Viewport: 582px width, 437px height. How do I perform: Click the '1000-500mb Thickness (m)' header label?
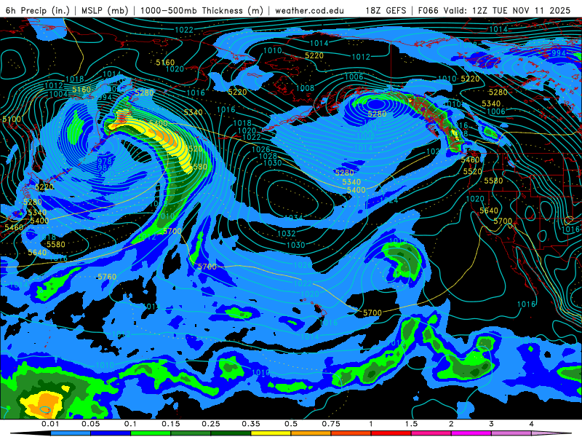[x=202, y=10]
